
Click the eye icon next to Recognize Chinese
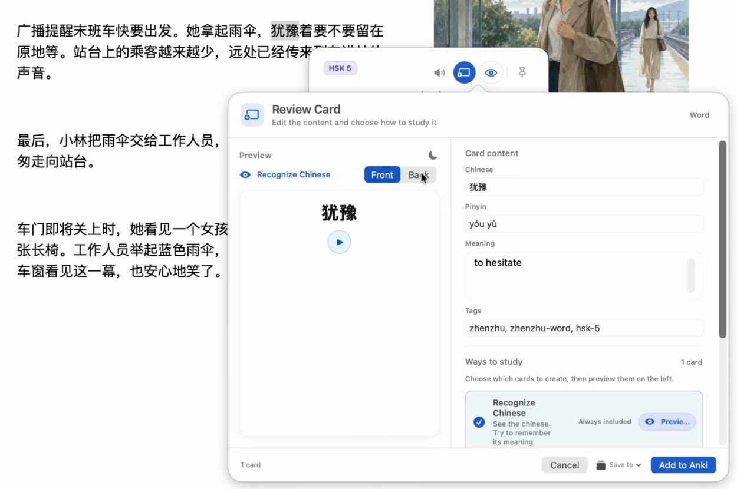(x=245, y=174)
